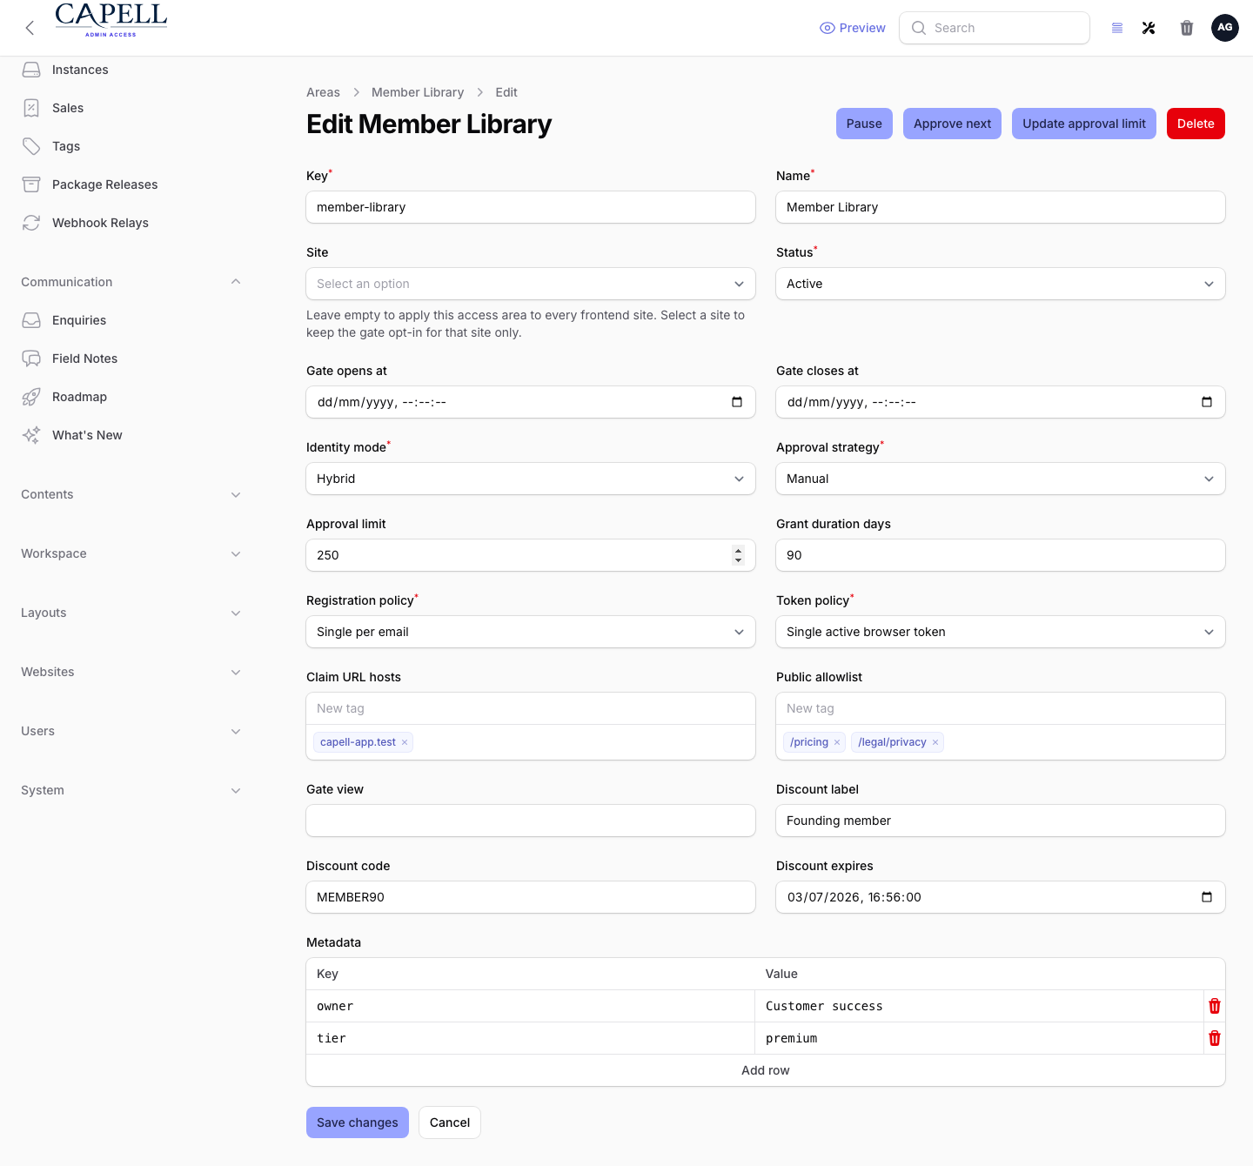Open the Status dropdown showing Active
1253x1166 pixels.
pos(1001,284)
